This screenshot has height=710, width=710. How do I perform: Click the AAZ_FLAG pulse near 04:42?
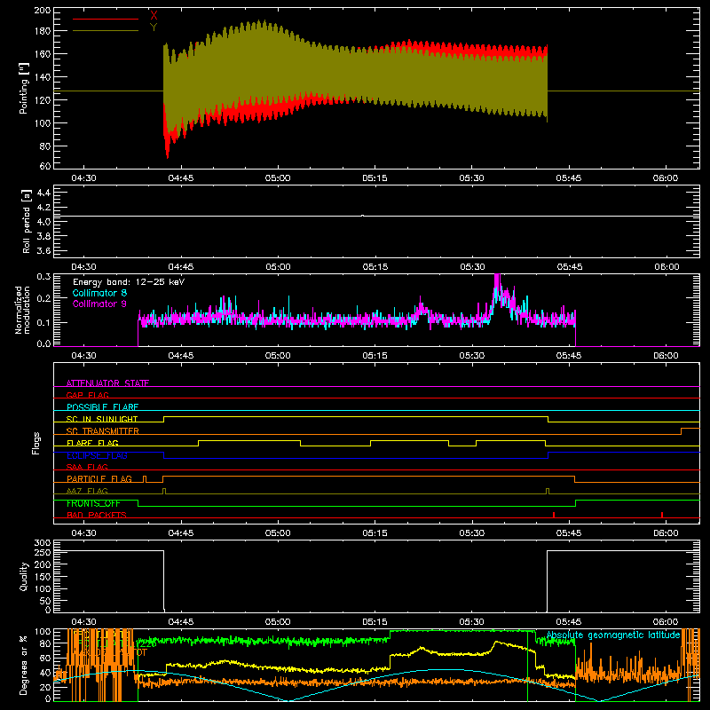click(x=164, y=492)
